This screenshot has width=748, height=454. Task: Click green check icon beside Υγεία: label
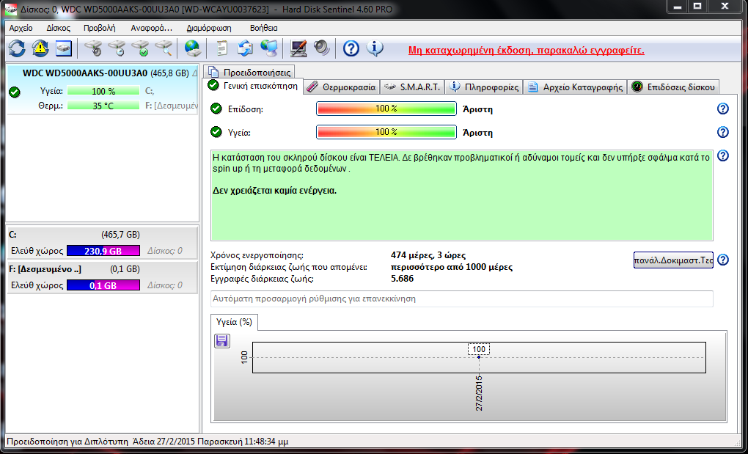click(216, 132)
